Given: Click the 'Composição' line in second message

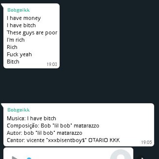Looking at the screenshot, I should 53,126.
